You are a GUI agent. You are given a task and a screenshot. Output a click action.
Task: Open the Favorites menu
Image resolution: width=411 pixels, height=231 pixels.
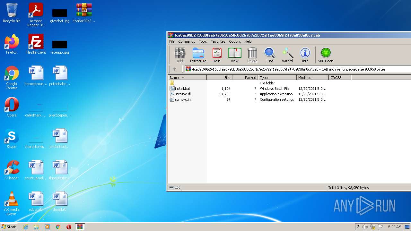point(218,41)
